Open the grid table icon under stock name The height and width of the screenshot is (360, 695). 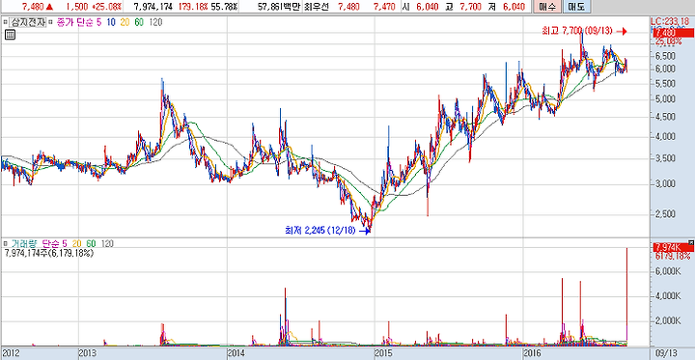pos(11,35)
